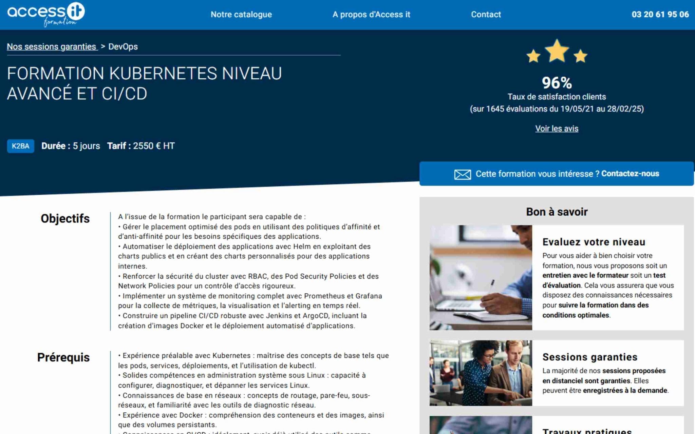
Task: Click the 96% satisfaction rate figure
Action: click(x=557, y=83)
